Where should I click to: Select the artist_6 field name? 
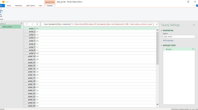pos(32,44)
